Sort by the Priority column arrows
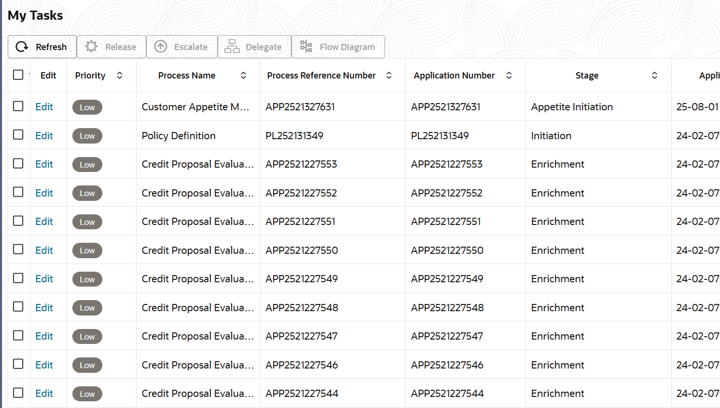Viewport: 720px width, 408px height. click(x=120, y=75)
